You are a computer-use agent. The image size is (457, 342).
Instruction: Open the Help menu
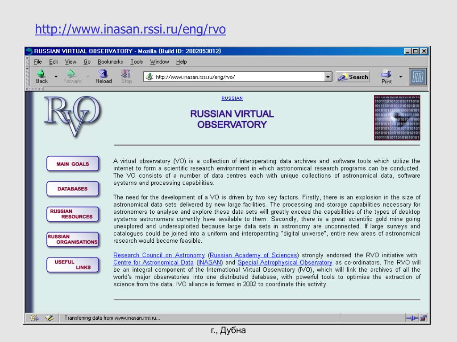pyautogui.click(x=181, y=61)
